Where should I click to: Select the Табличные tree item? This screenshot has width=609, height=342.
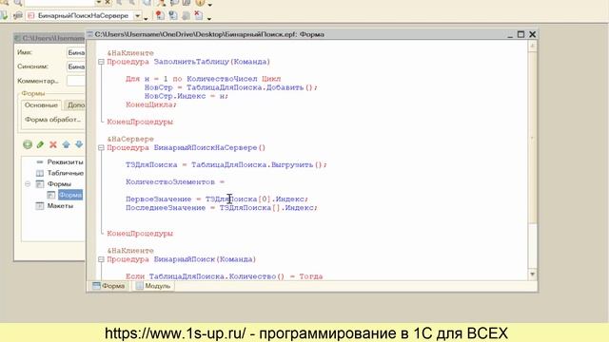tap(66, 173)
